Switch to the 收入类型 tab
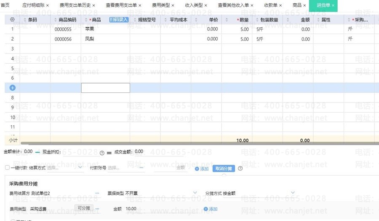The height and width of the screenshot is (221, 379). coord(194,5)
